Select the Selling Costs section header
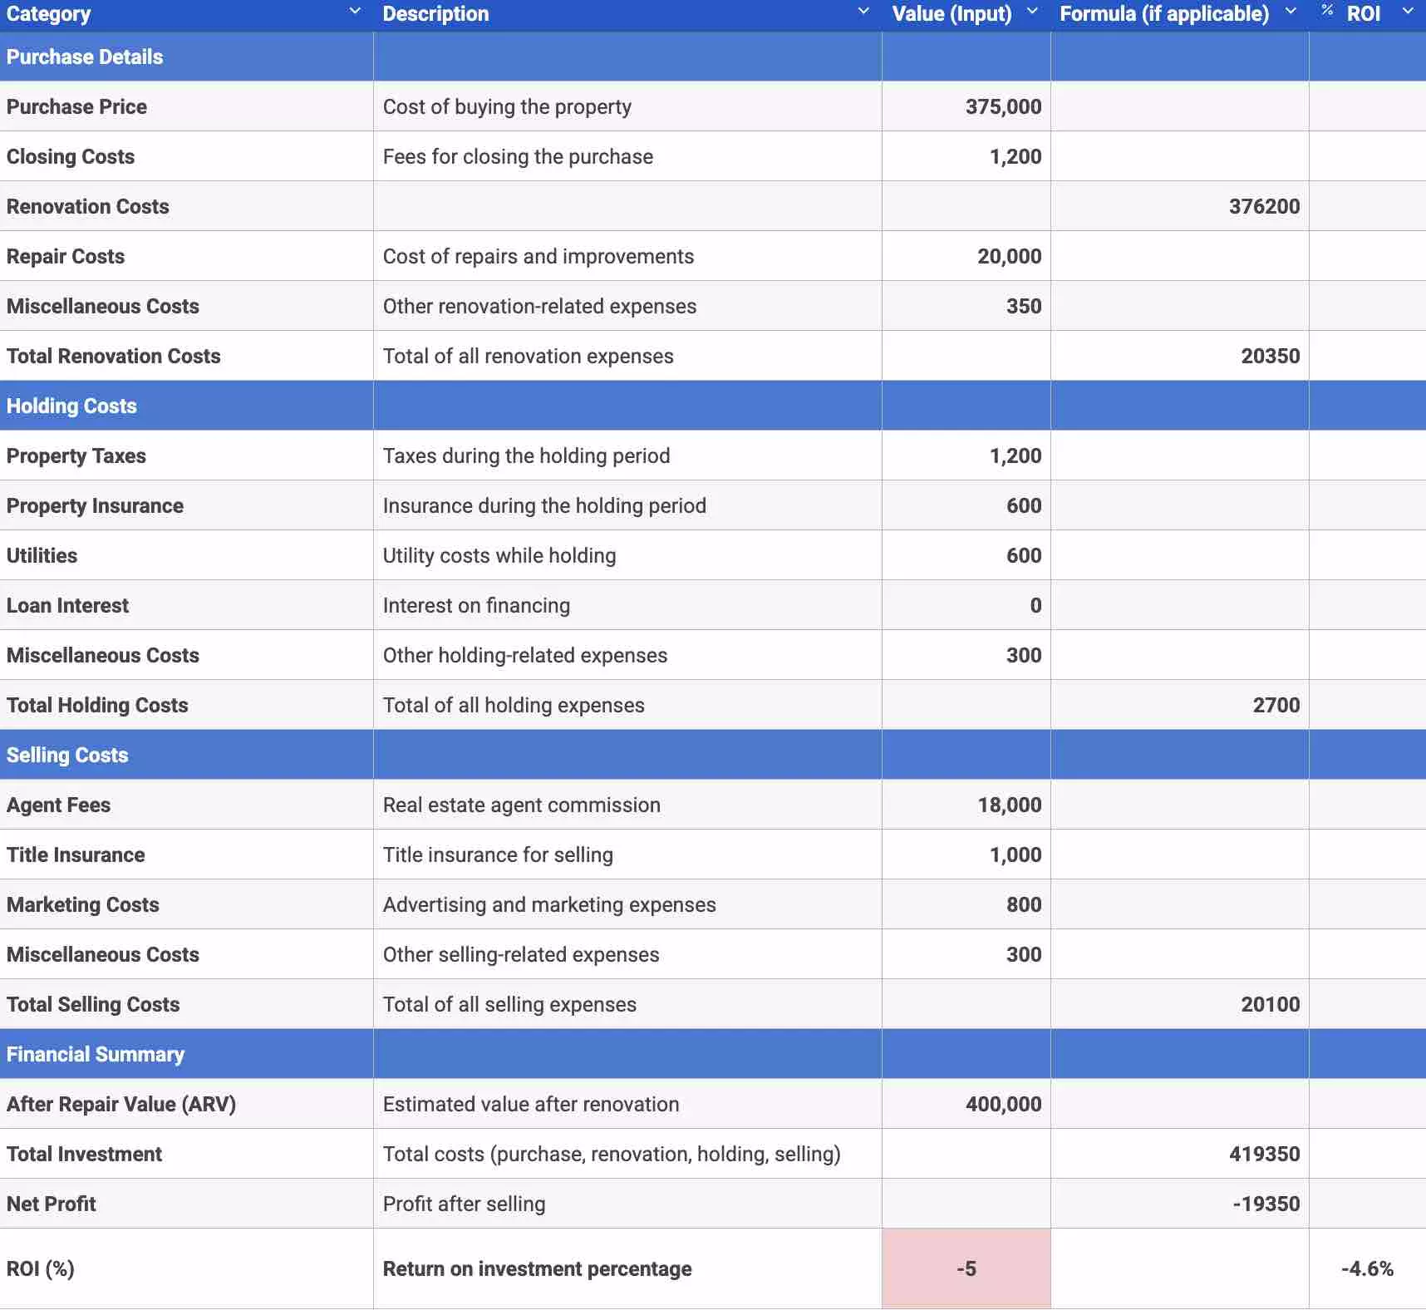This screenshot has height=1310, width=1426. click(67, 755)
